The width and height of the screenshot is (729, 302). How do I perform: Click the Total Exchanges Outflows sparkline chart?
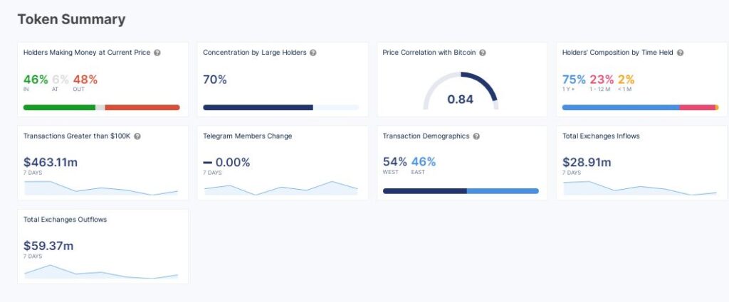tap(101, 272)
